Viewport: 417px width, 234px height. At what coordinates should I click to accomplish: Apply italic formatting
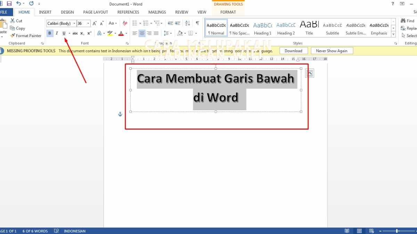[57, 33]
